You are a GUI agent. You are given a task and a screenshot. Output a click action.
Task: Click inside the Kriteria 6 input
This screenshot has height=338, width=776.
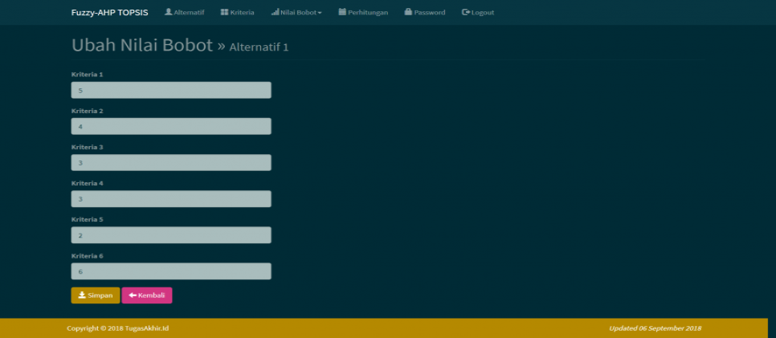tap(171, 271)
